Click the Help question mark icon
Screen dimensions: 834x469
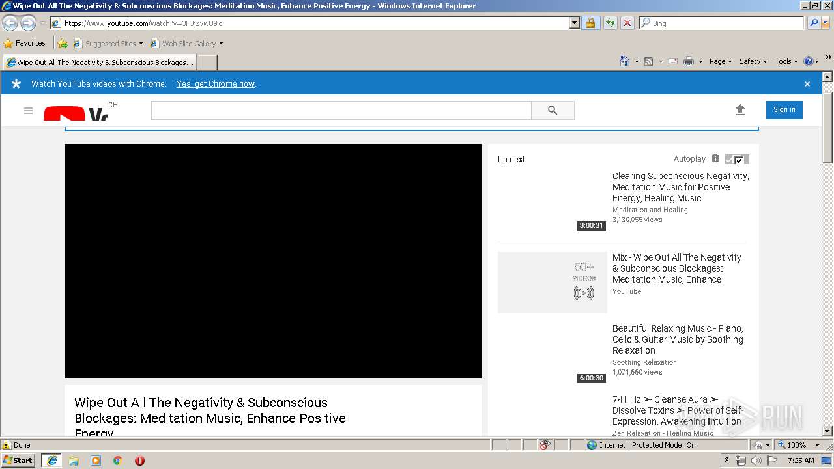click(809, 61)
